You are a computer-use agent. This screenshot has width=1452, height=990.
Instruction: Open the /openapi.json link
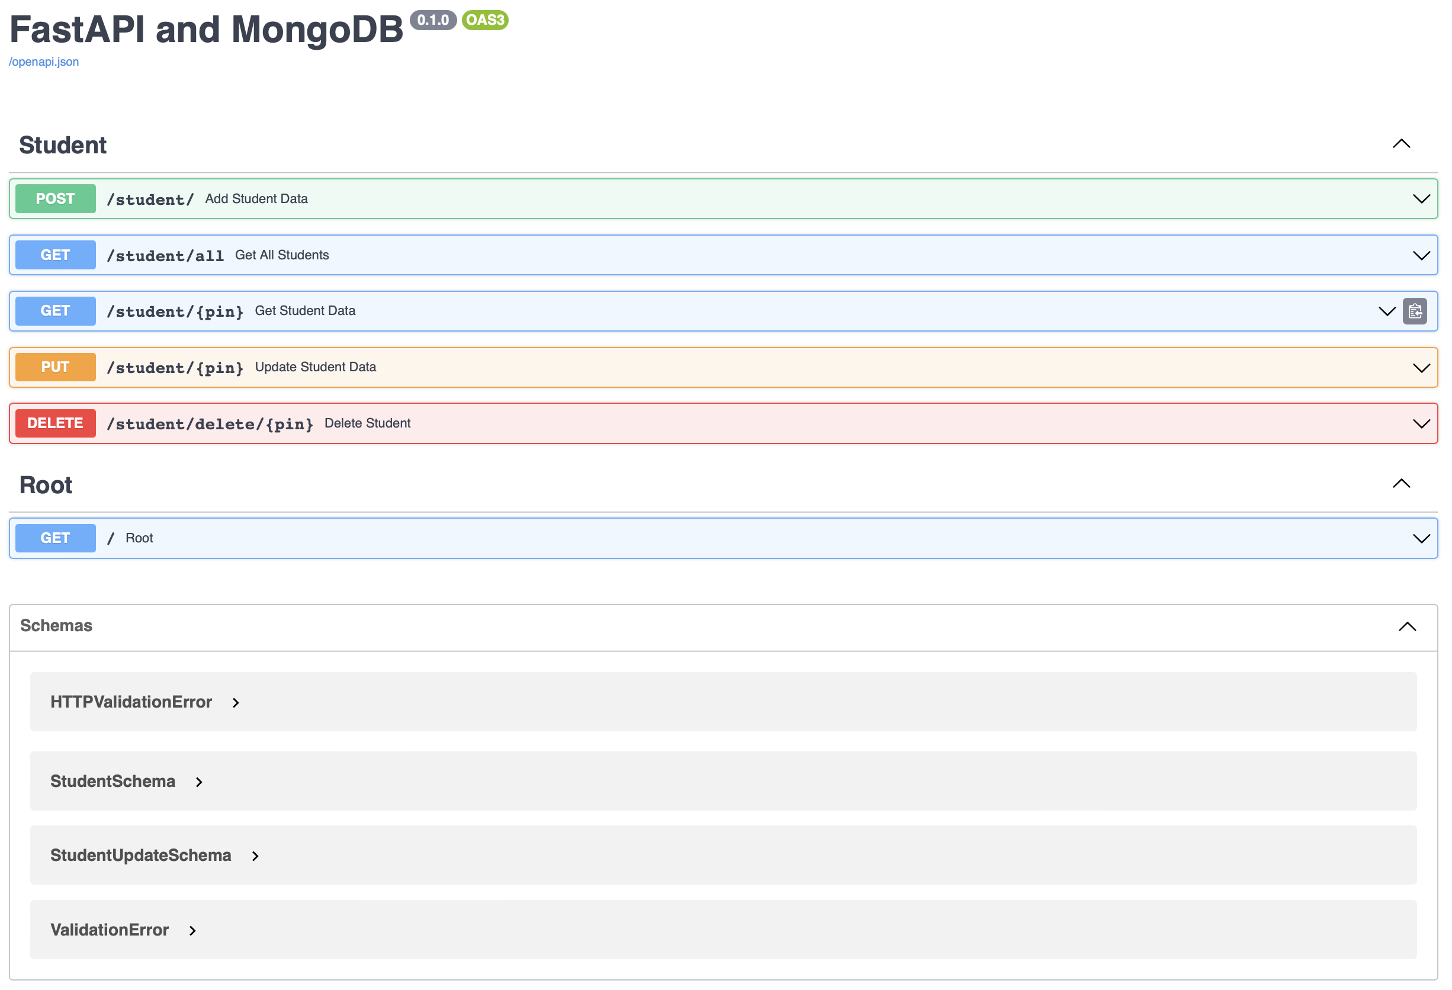[44, 62]
